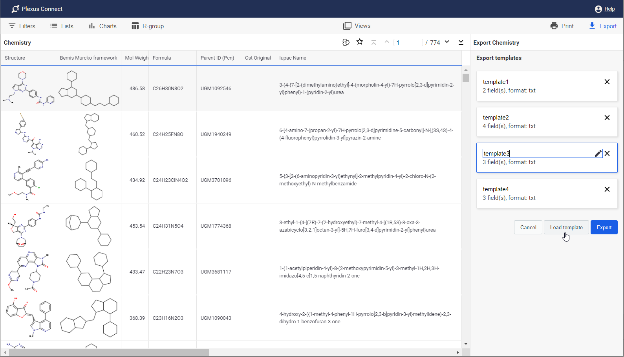Click the user account icon beside Help
Viewport: 624px width, 357px height.
tap(598, 9)
